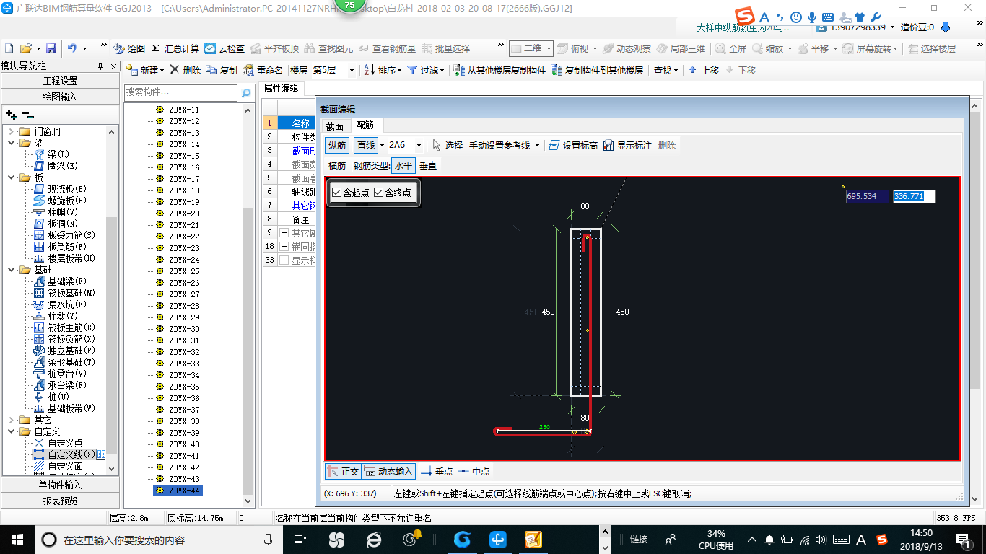Collapse the 基础 tree node
This screenshot has width=986, height=554.
coord(12,270)
